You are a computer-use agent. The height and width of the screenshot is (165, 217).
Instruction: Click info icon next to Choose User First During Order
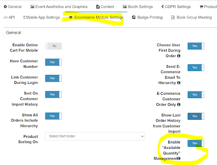[x=179, y=56]
